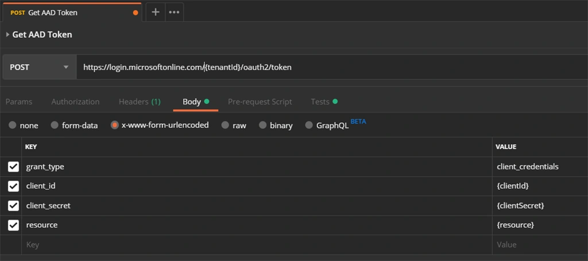
Task: Choose the none body type
Action: pyautogui.click(x=13, y=125)
